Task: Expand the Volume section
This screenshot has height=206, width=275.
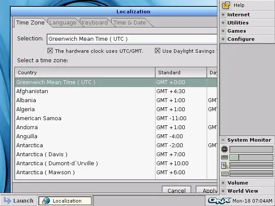Action: pos(247,183)
